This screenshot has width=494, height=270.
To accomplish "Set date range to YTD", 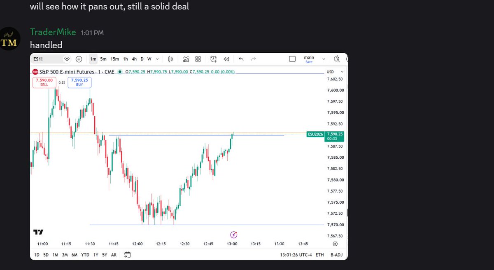I will tap(85, 255).
